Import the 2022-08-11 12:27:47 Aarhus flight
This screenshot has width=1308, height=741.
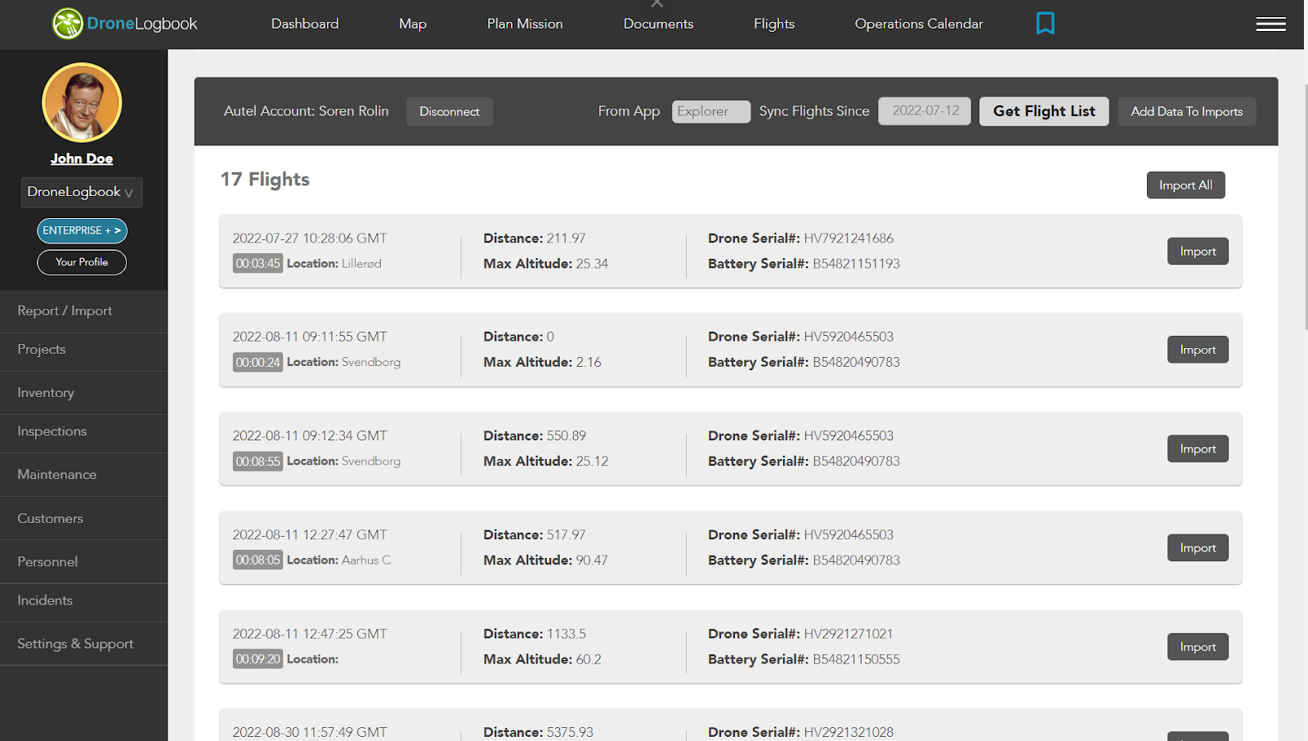coord(1198,547)
